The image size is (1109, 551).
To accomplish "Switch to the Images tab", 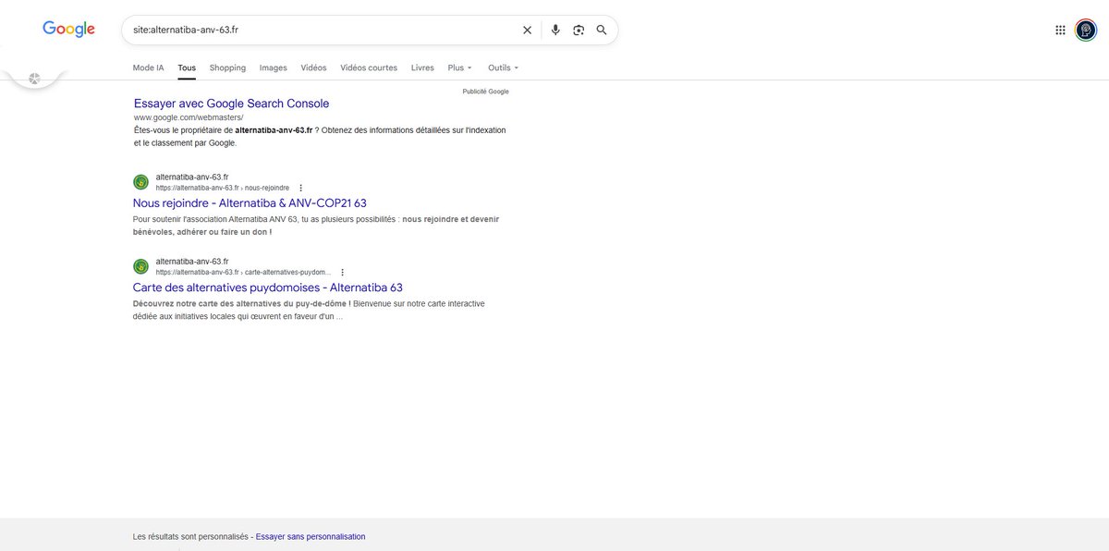I will point(273,67).
